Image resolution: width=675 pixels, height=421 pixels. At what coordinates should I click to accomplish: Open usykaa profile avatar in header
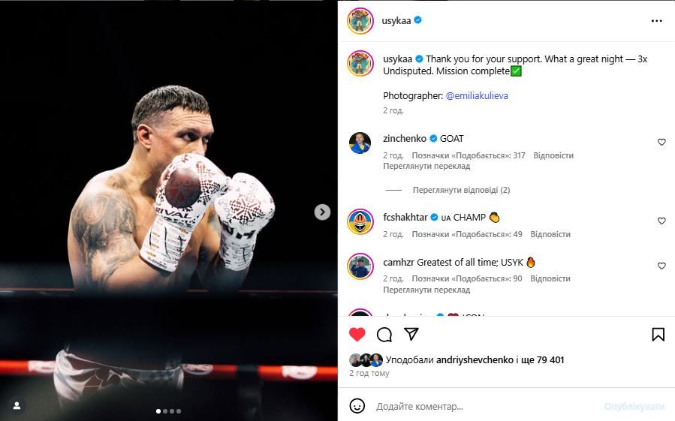click(360, 20)
